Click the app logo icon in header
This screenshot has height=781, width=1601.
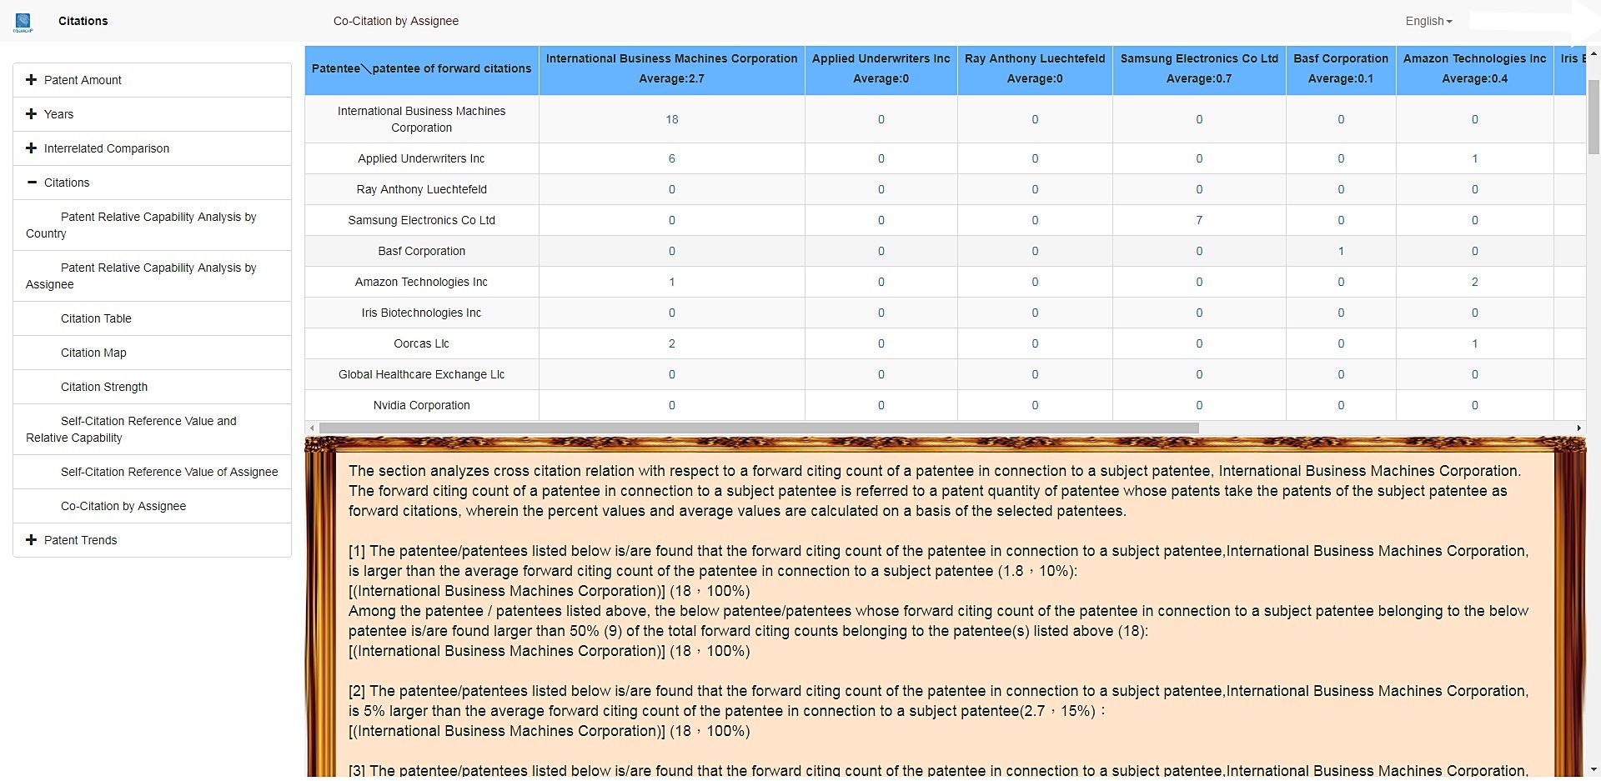23,23
